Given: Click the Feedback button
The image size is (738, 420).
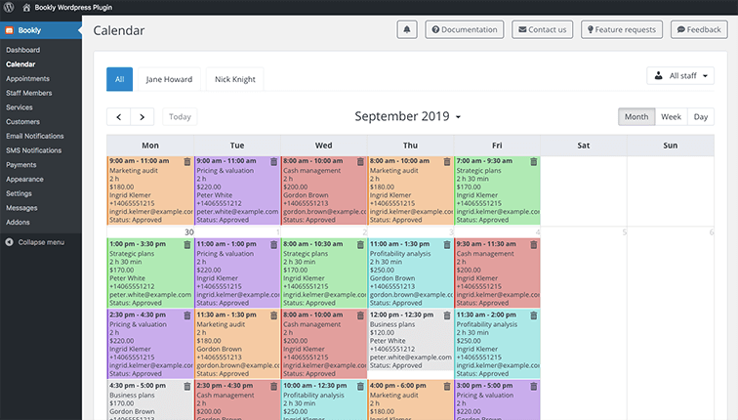Looking at the screenshot, I should coord(699,29).
